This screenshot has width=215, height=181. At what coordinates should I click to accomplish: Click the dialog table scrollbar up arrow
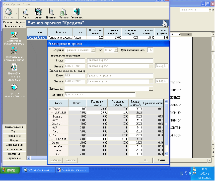(x=166, y=101)
